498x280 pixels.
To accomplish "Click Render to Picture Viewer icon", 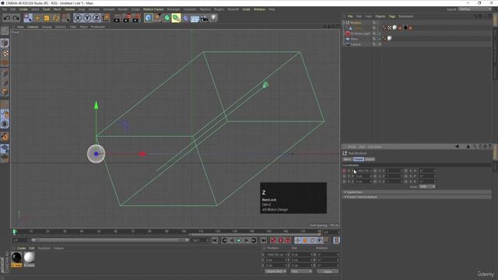I will click(x=127, y=18).
